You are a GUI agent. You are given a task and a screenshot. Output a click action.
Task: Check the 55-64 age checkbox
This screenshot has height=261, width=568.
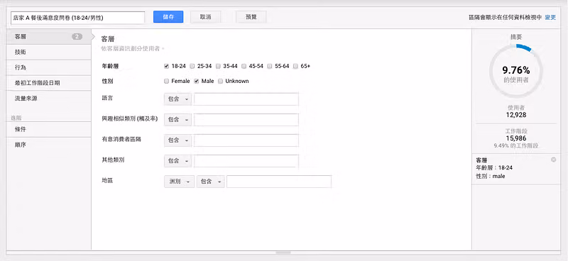tap(270, 66)
